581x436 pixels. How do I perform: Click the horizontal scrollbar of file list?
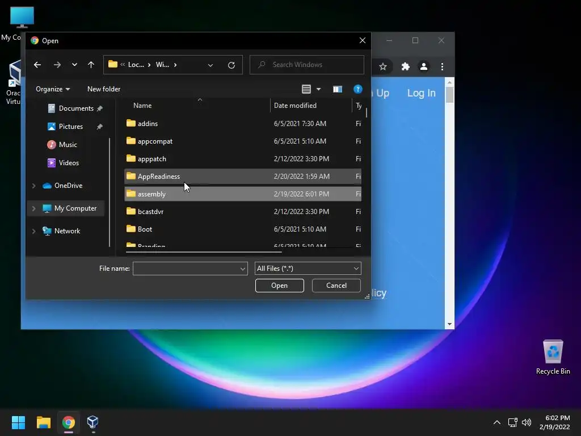(204, 252)
